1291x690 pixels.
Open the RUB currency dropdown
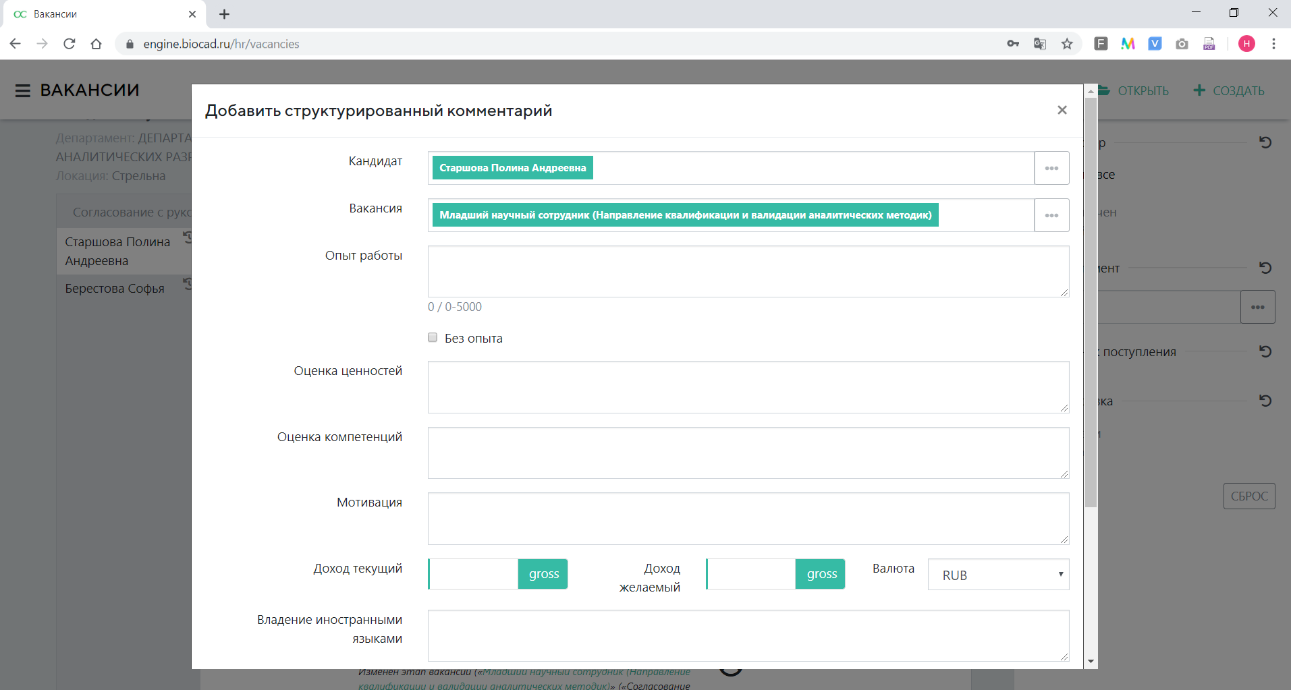click(998, 575)
